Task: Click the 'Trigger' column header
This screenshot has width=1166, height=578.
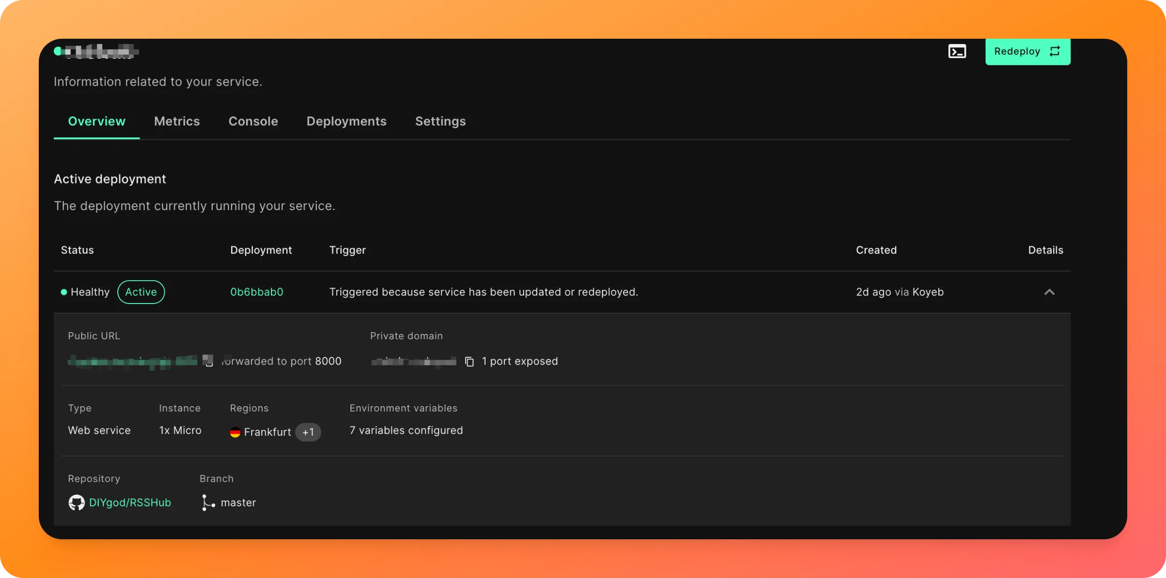Action: click(x=347, y=250)
